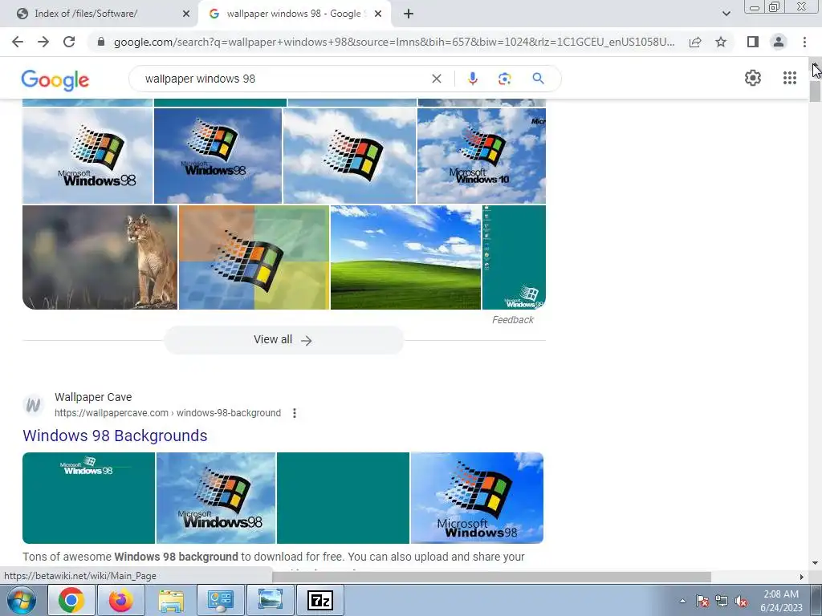
Task: Open the taskbar clock showing 2:08 AM
Action: click(x=781, y=601)
